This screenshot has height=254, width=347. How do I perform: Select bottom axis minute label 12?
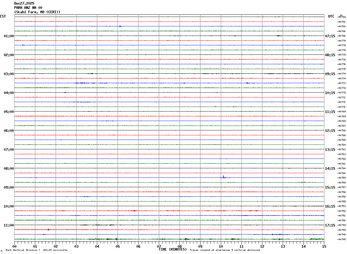[x=262, y=246]
